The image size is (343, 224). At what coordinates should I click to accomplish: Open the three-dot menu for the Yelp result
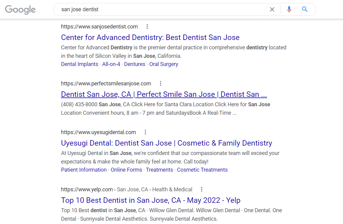[x=202, y=189]
